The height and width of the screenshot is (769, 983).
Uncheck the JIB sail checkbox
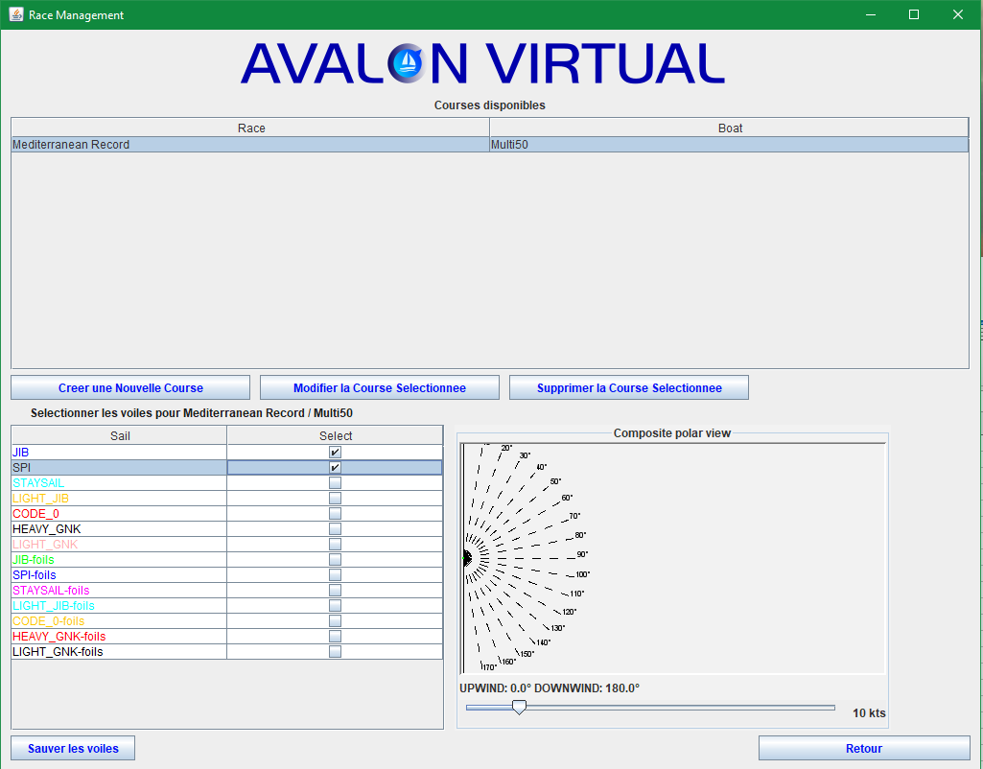click(x=335, y=452)
